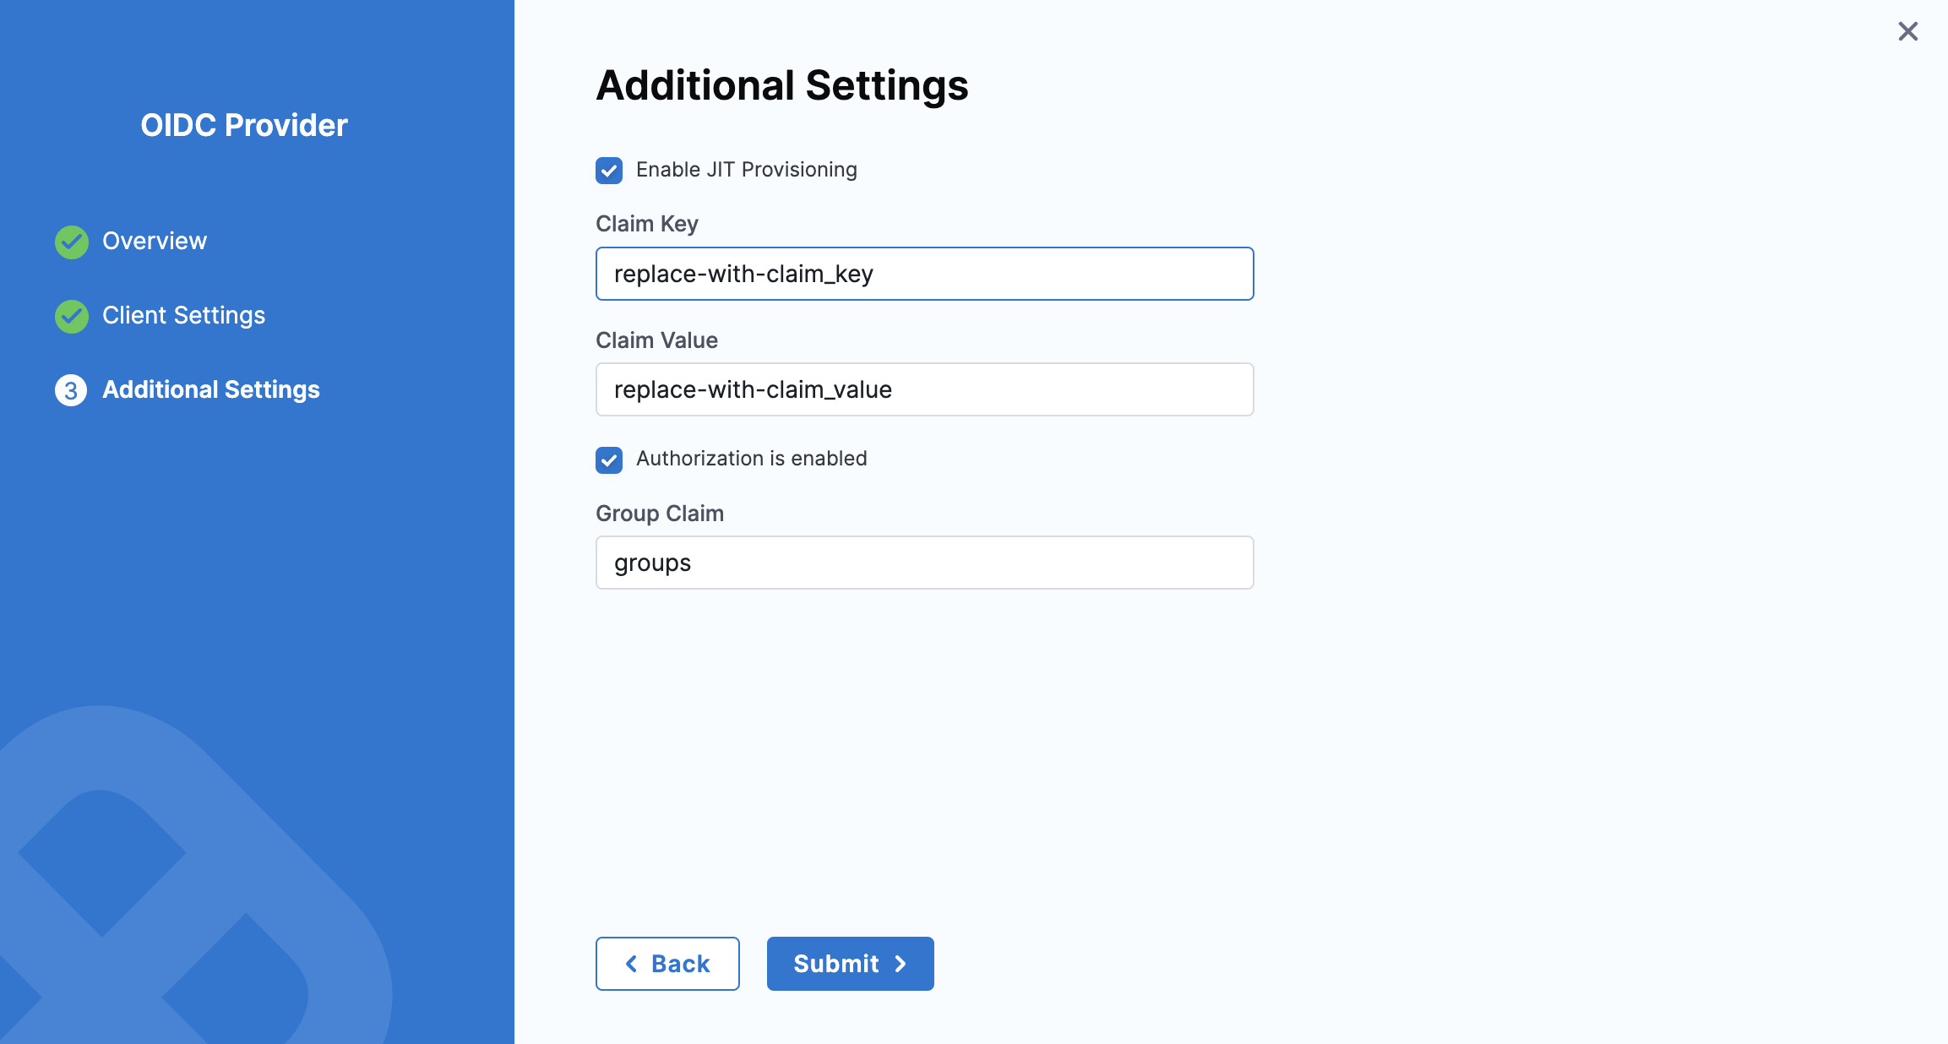Click the back chevron inside Back button
Image resolution: width=1948 pixels, height=1044 pixels.
(x=631, y=964)
